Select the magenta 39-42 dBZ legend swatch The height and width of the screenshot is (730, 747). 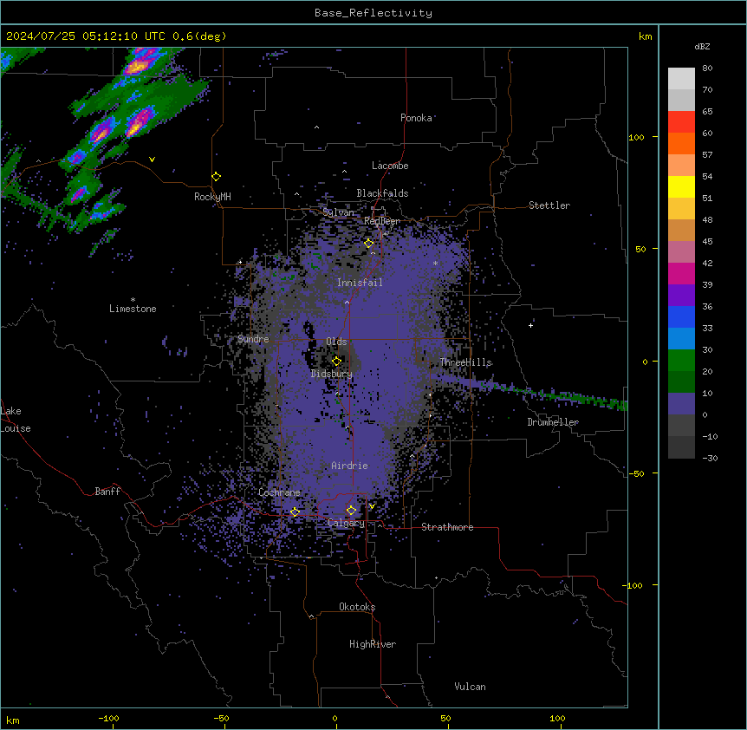[681, 274]
